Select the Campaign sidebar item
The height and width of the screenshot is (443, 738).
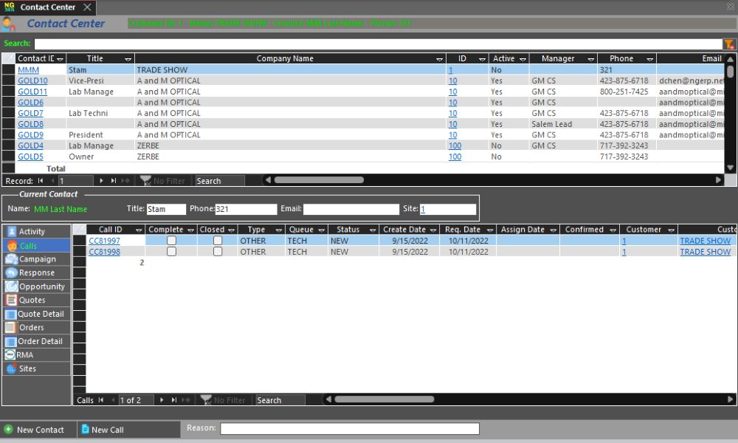(37, 259)
